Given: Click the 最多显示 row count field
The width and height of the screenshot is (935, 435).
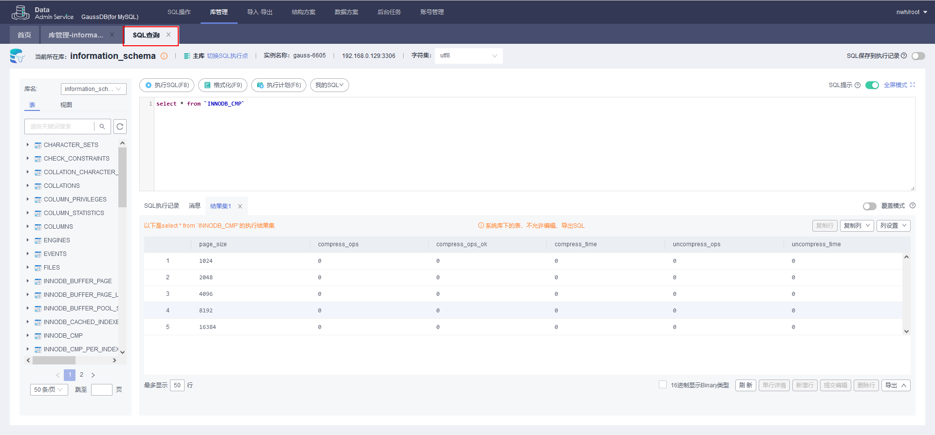Looking at the screenshot, I should click(177, 385).
